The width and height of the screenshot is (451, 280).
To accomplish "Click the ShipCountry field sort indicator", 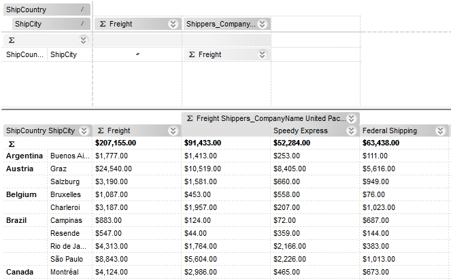I will (82, 10).
